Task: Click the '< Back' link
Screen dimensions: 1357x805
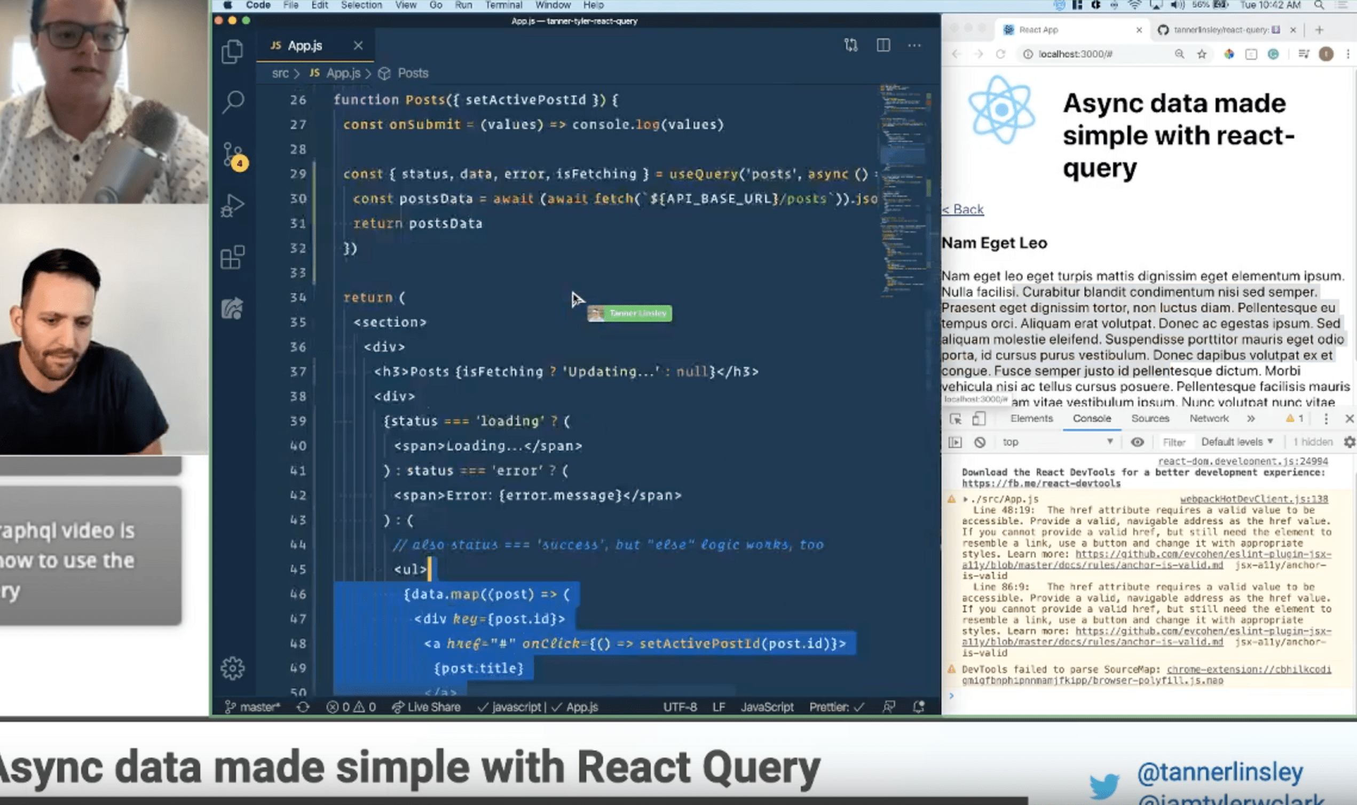Action: coord(962,210)
